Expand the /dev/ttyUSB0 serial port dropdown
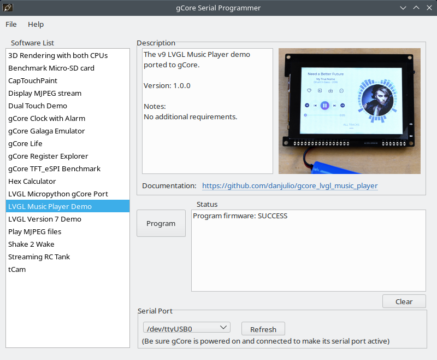The height and width of the screenshot is (360, 437). [186, 328]
